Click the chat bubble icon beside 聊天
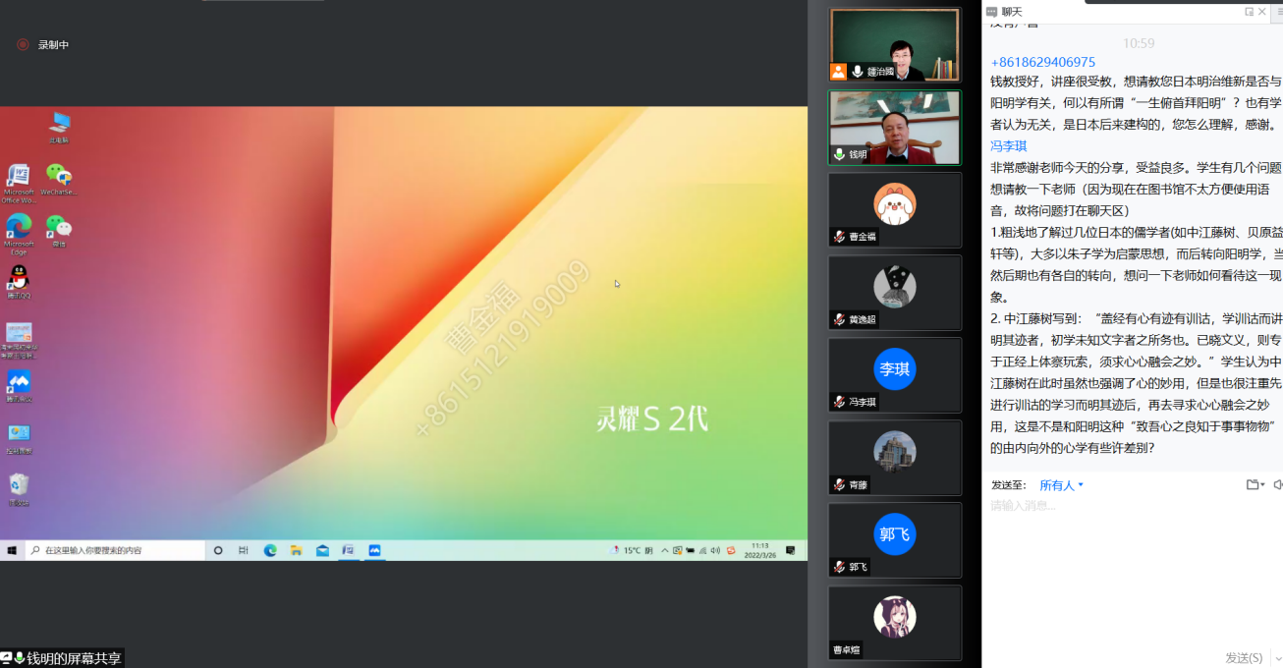 [991, 12]
